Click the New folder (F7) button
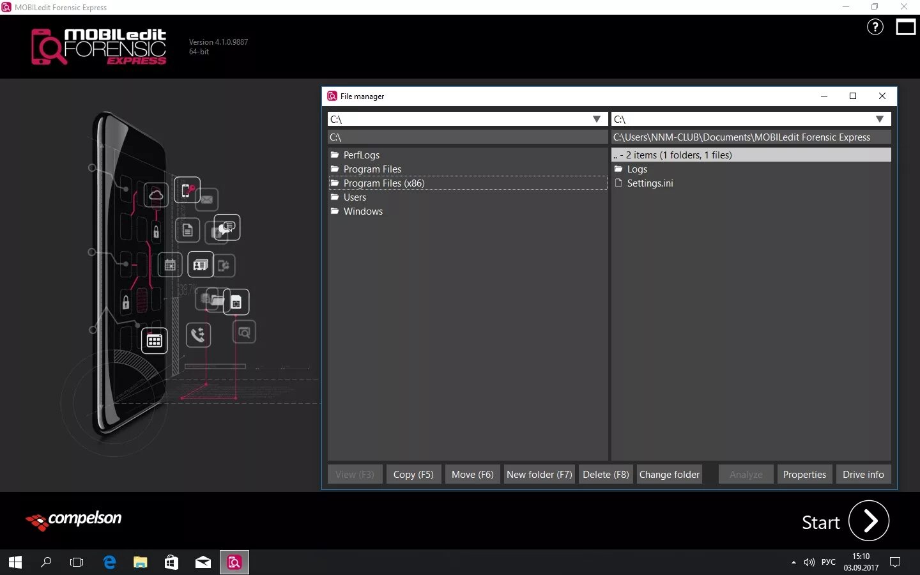This screenshot has height=575, width=920. click(539, 474)
